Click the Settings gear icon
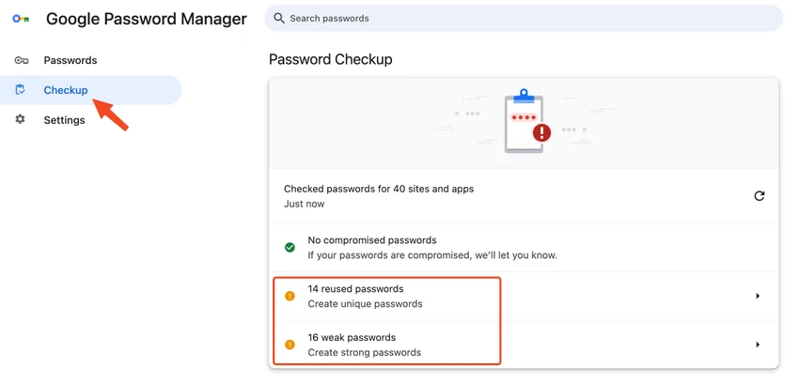Viewport: 799px width, 383px height. click(20, 119)
